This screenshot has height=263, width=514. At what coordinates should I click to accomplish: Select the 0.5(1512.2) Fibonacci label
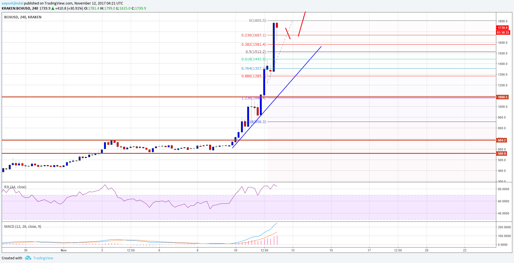coord(256,52)
